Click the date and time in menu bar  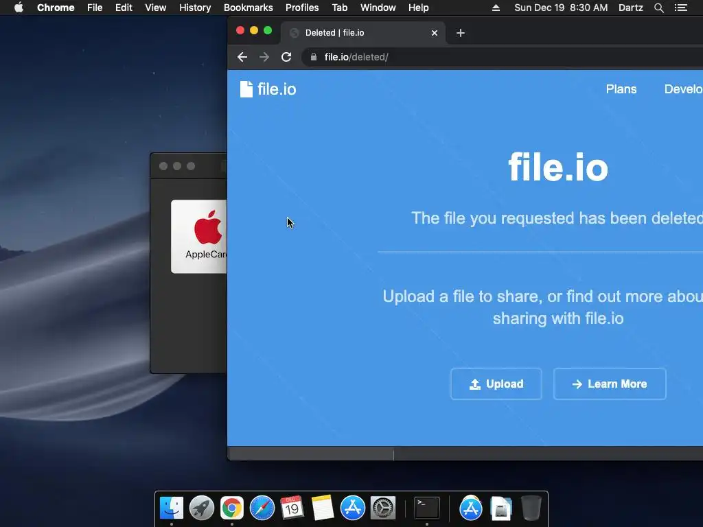tap(561, 8)
